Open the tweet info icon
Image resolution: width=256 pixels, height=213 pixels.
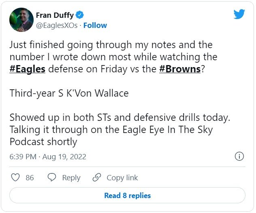239,156
